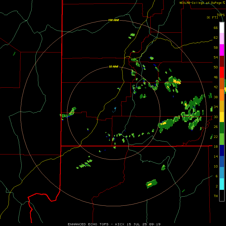The height and width of the screenshot is (226, 226).
Task: Click the 26 scale value
Action: [216, 127]
